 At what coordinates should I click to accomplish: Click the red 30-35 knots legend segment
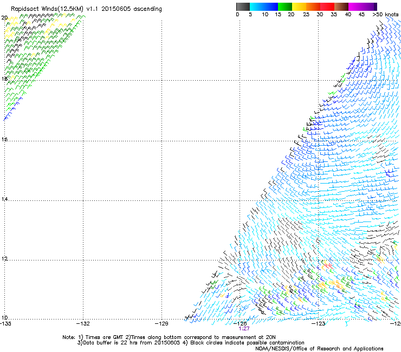tap(327, 6)
